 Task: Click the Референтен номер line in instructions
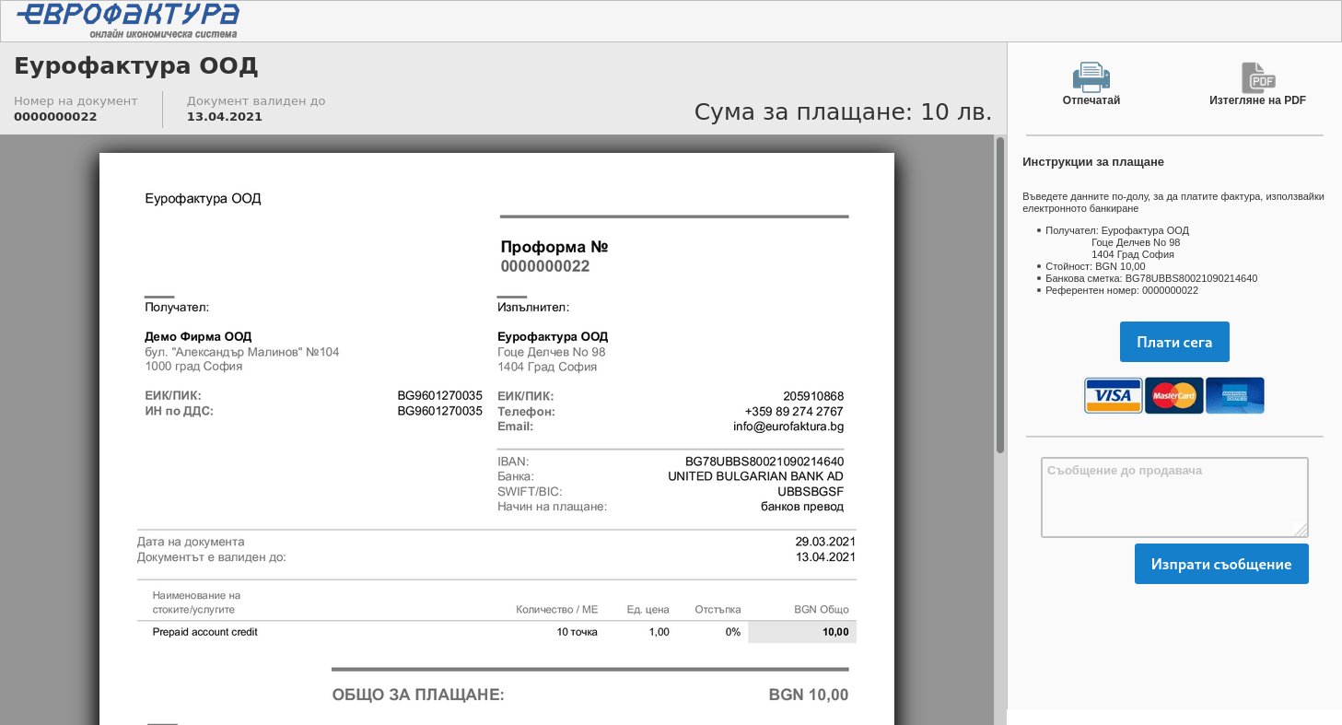click(x=1121, y=290)
